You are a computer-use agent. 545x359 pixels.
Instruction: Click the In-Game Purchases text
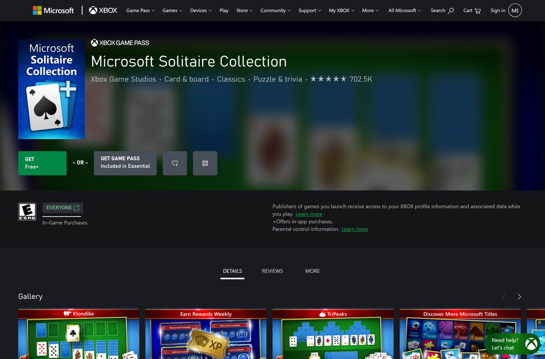click(65, 223)
